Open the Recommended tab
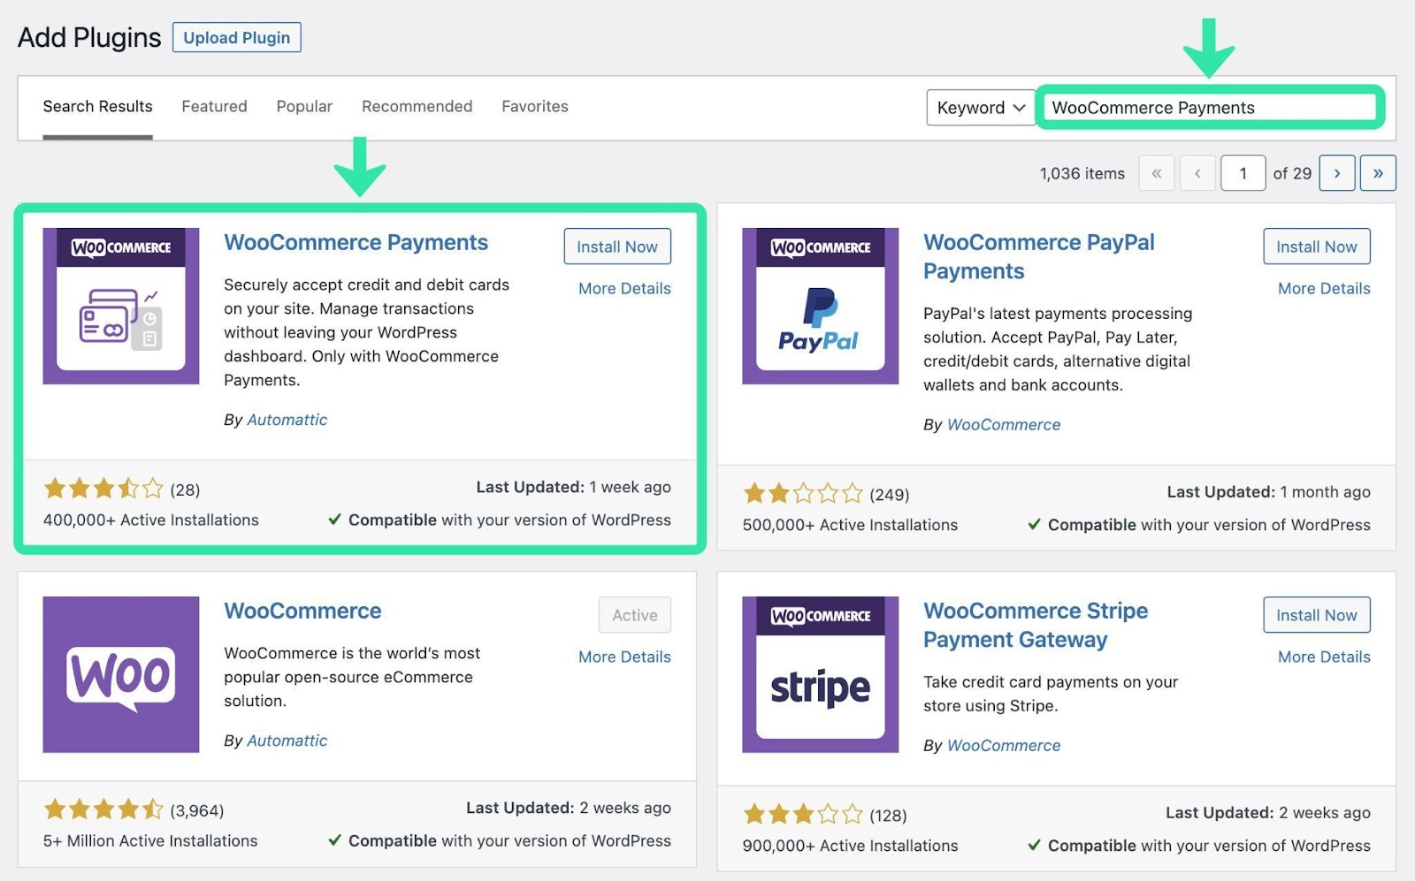The width and height of the screenshot is (1415, 881). pos(417,107)
